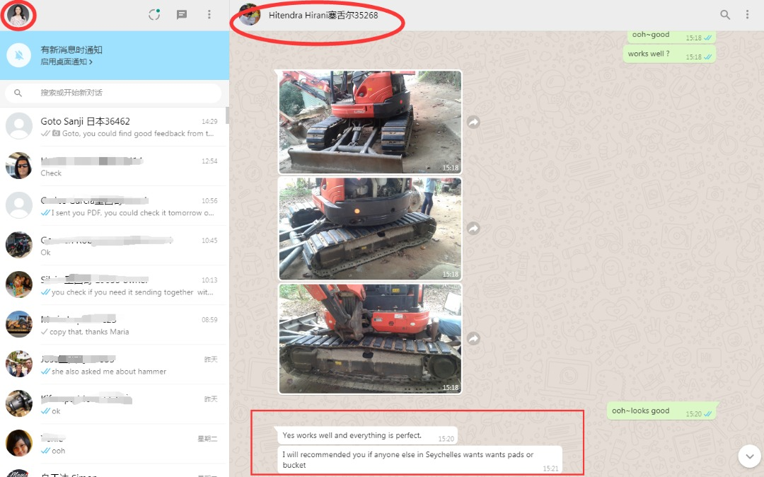Screen dimensions: 764x477
Task: Open the chat list three-dot menu
Action: (209, 15)
